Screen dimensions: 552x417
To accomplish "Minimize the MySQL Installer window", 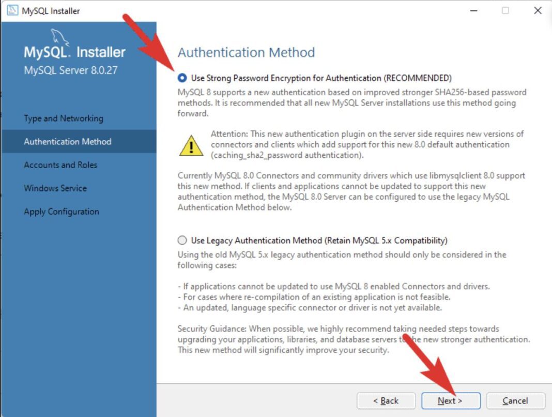I will (474, 10).
